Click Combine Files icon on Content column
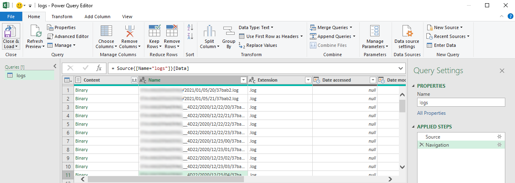515x183 pixels. tap(134, 80)
